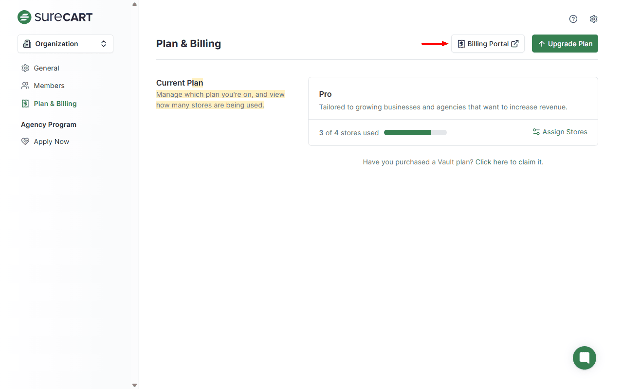The height and width of the screenshot is (389, 623).
Task: Click the building icon in Organization selector
Action: (x=27, y=44)
